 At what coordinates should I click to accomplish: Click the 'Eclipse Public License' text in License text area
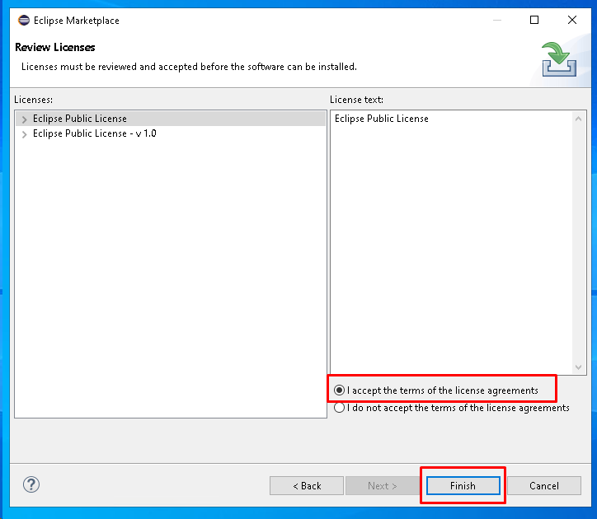coord(382,119)
